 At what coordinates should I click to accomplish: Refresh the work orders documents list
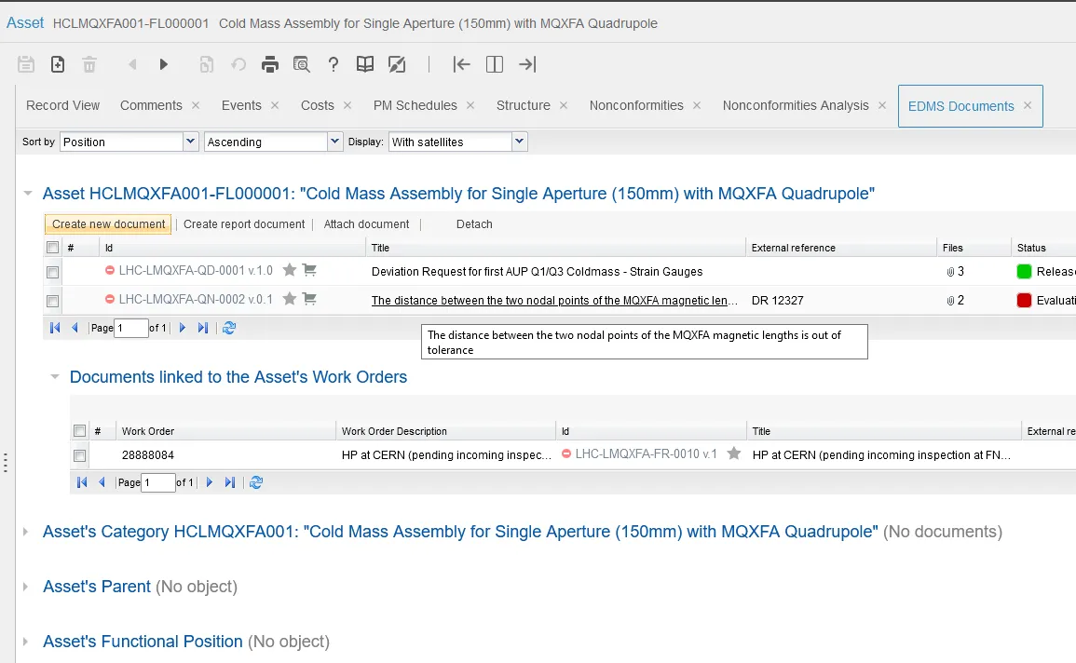(x=256, y=482)
